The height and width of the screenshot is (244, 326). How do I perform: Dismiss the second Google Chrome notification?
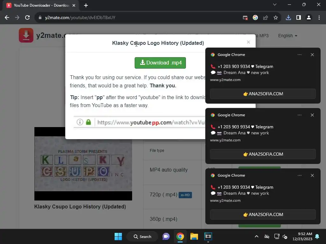pyautogui.click(x=312, y=115)
